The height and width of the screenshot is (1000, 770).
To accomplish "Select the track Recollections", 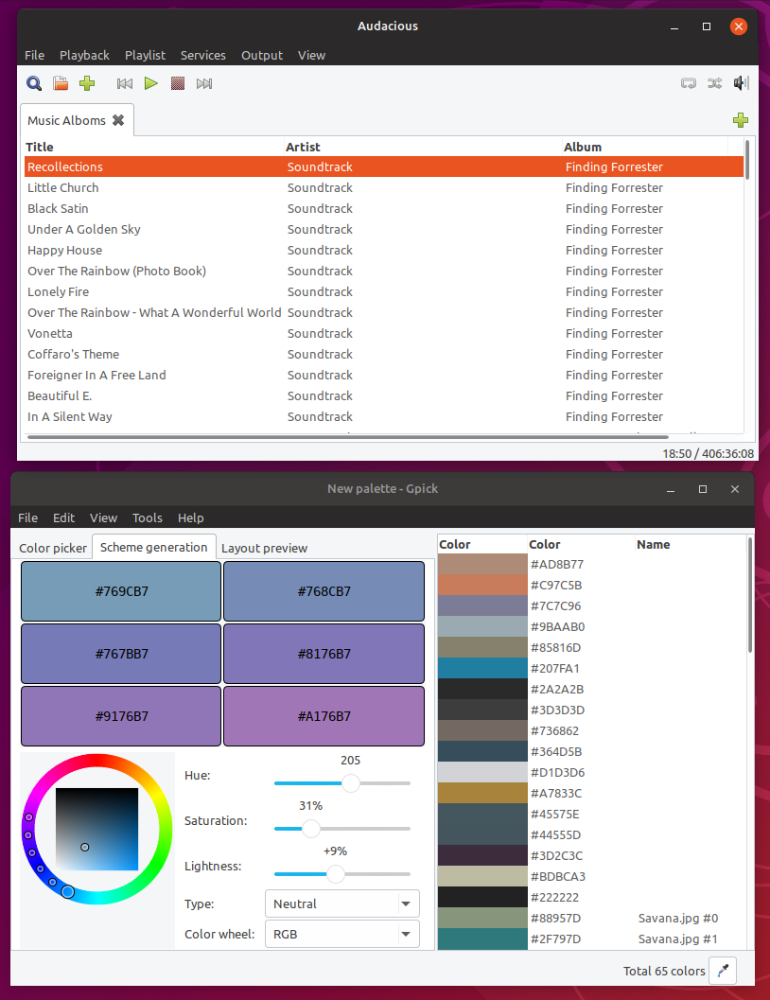I will coord(384,167).
